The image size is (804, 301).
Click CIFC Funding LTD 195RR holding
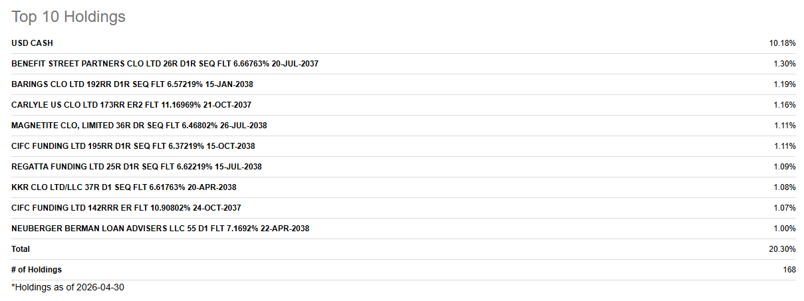point(133,146)
